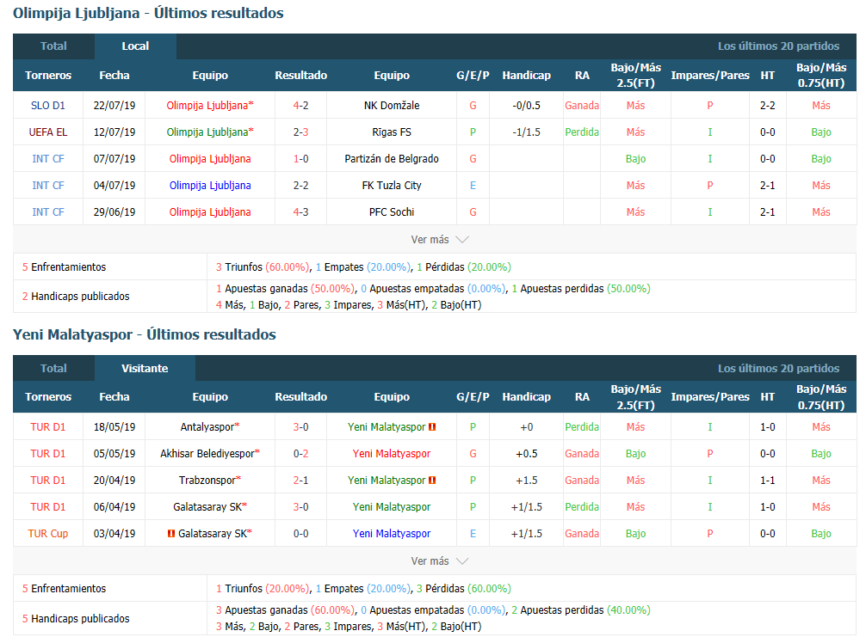
Task: Click red card icon in Trabzonspor match row
Action: [x=432, y=481]
